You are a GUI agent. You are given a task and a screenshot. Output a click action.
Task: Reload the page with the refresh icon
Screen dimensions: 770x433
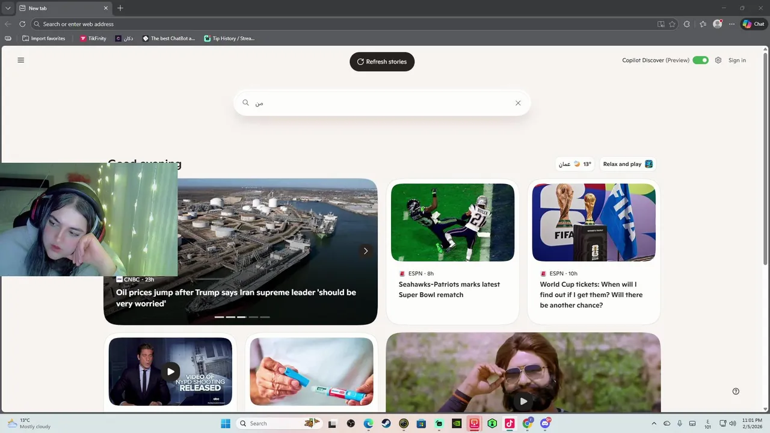point(22,24)
